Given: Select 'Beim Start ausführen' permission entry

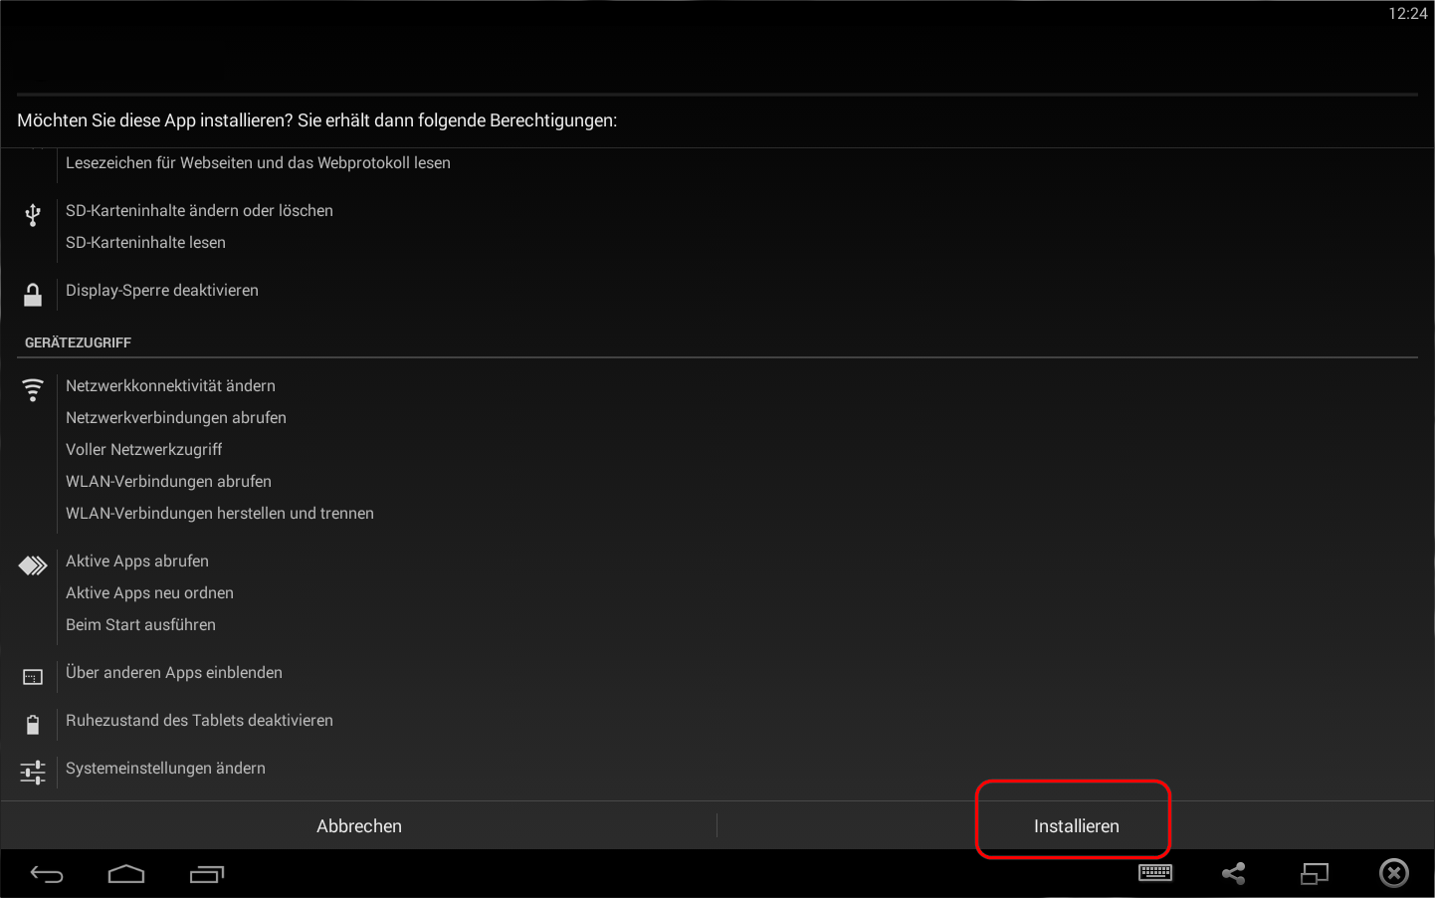Looking at the screenshot, I should pyautogui.click(x=140, y=624).
